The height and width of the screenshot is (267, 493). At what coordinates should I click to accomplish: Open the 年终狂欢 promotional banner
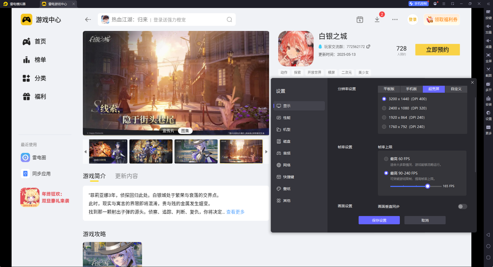tap(45, 197)
